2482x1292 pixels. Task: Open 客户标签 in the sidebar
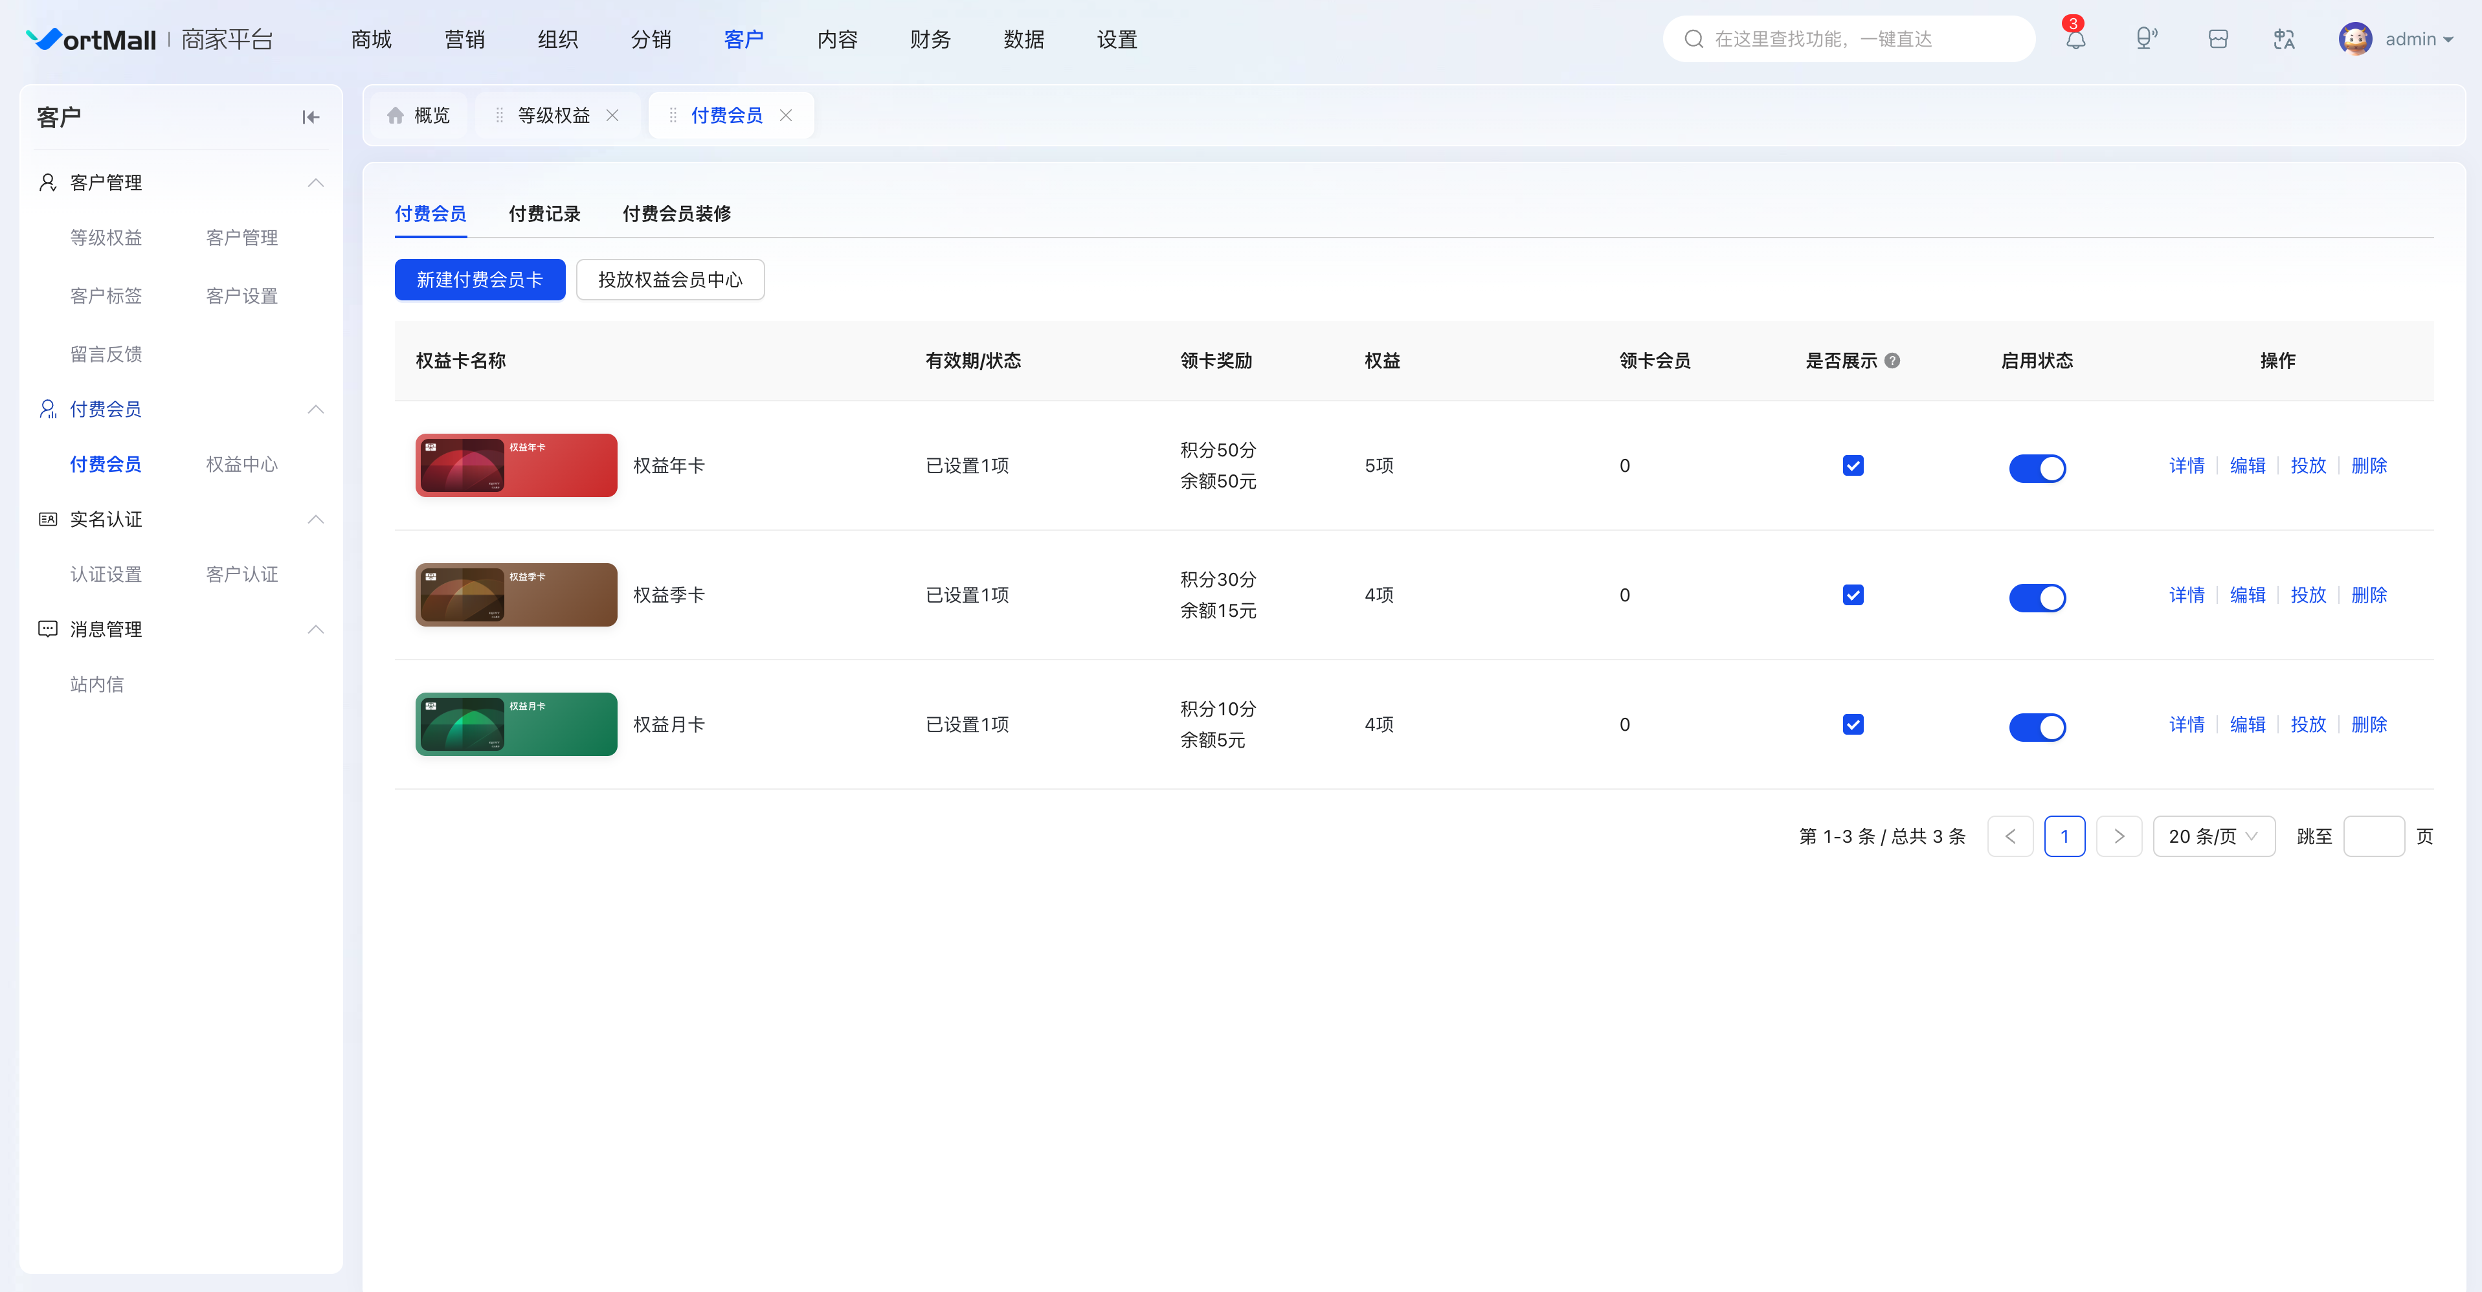click(105, 295)
